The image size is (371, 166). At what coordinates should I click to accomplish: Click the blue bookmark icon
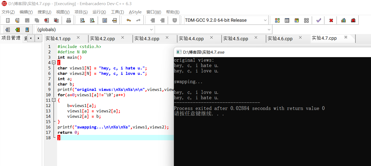(27, 29)
